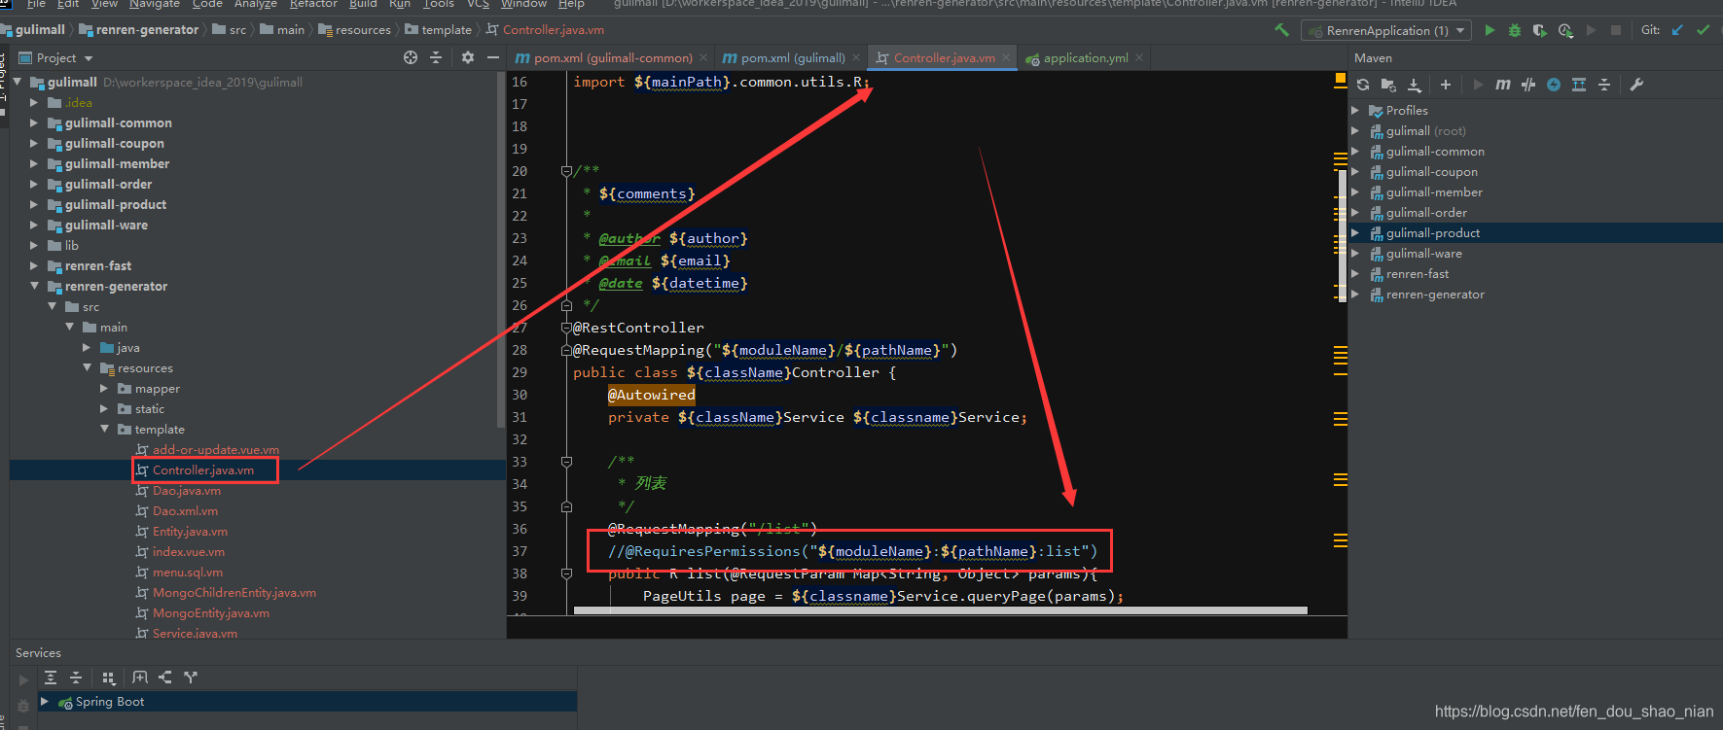The height and width of the screenshot is (730, 1723).
Task: Select MongoChildrenEntity.java.vm file
Action: [x=234, y=593]
